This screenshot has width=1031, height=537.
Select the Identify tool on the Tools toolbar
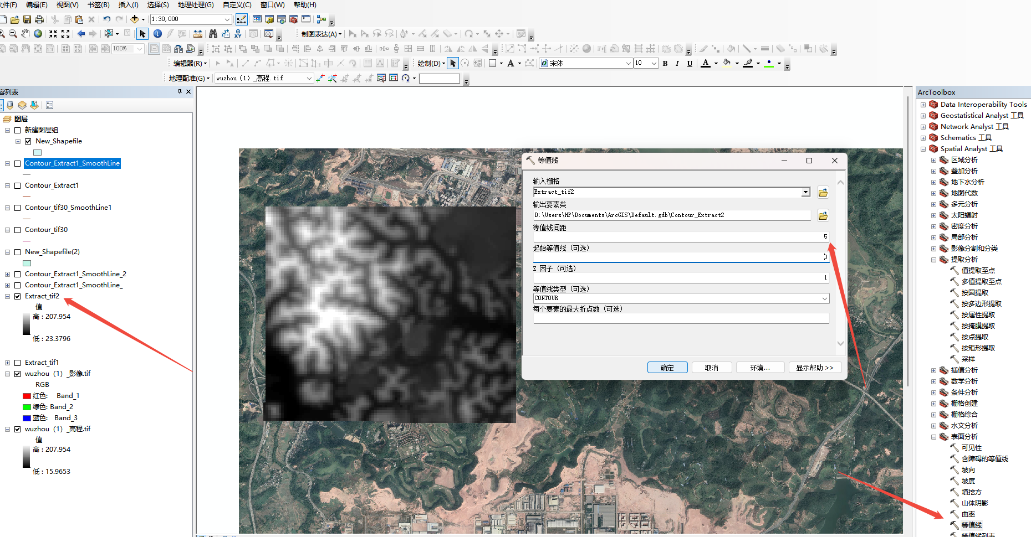158,34
